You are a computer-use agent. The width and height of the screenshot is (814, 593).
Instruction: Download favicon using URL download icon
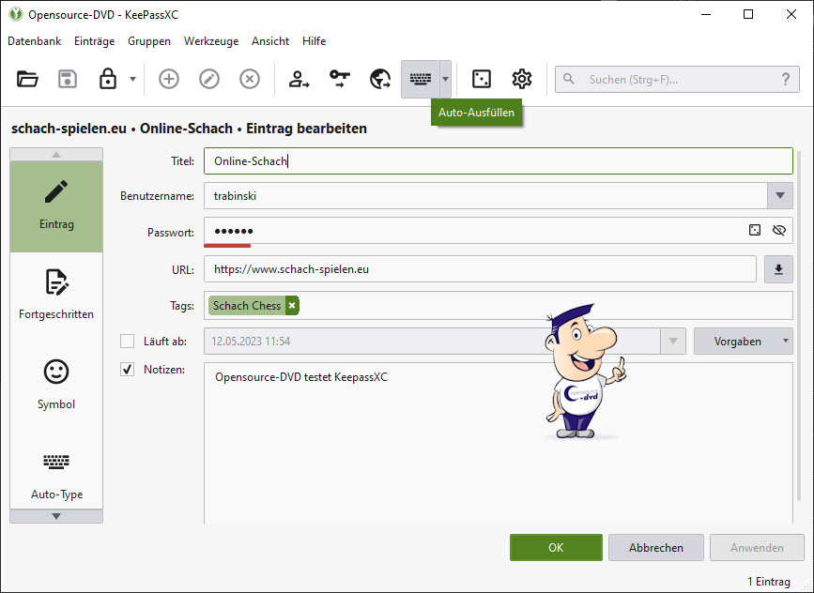pyautogui.click(x=778, y=269)
